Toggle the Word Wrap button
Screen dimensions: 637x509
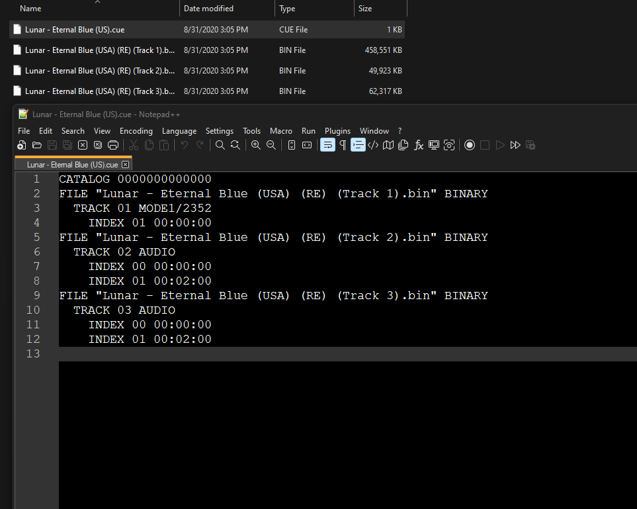coord(327,145)
